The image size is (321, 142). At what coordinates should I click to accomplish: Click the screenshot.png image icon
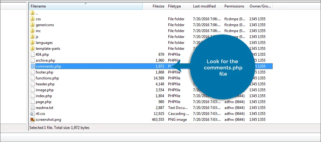32,119
